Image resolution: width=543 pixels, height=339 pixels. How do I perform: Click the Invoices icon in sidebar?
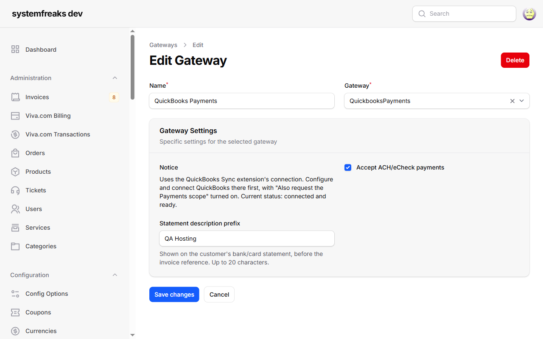point(15,97)
